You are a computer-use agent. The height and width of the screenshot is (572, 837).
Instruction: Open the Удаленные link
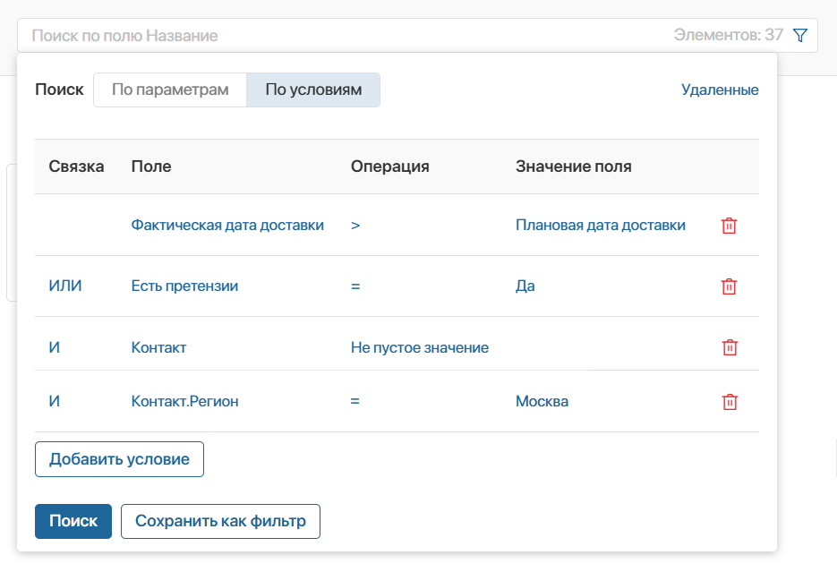click(720, 90)
